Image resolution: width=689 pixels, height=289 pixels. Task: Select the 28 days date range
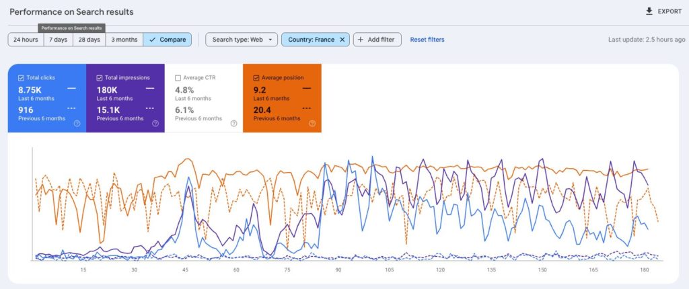tap(89, 40)
